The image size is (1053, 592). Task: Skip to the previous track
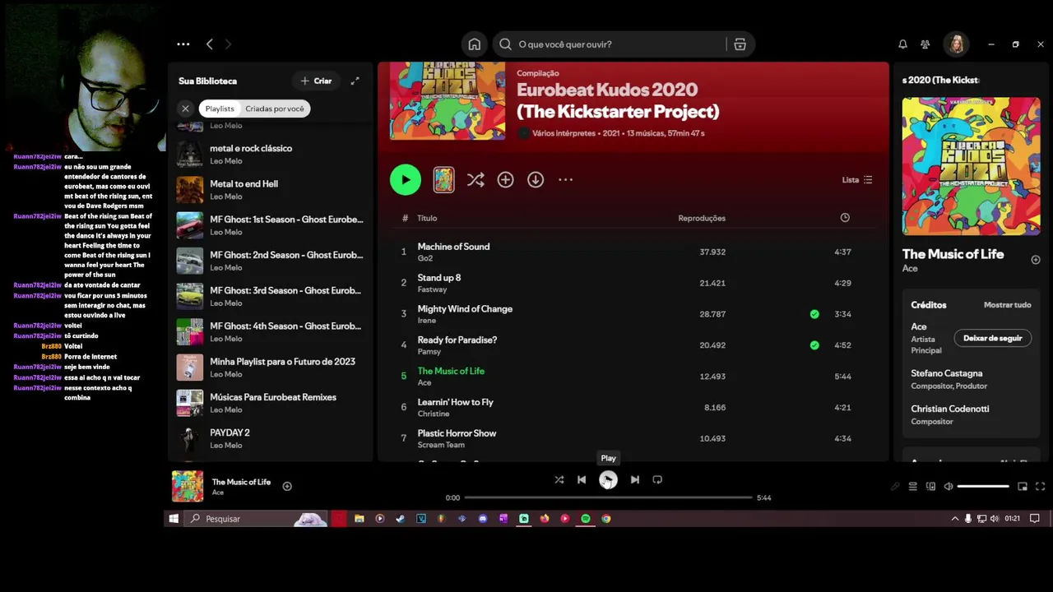[x=582, y=479]
